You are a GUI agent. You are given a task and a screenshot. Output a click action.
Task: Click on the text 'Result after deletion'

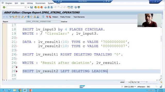point(66,63)
